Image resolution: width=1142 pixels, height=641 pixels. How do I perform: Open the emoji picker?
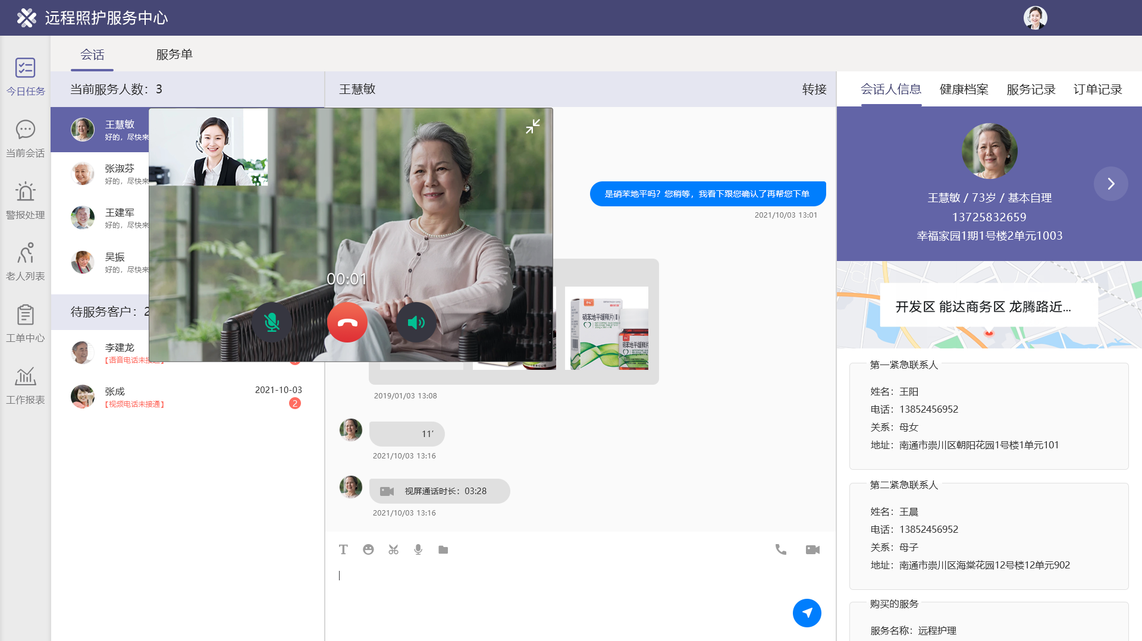(368, 549)
